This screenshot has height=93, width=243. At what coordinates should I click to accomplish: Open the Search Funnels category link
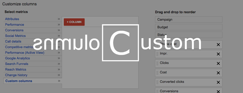point(17,64)
